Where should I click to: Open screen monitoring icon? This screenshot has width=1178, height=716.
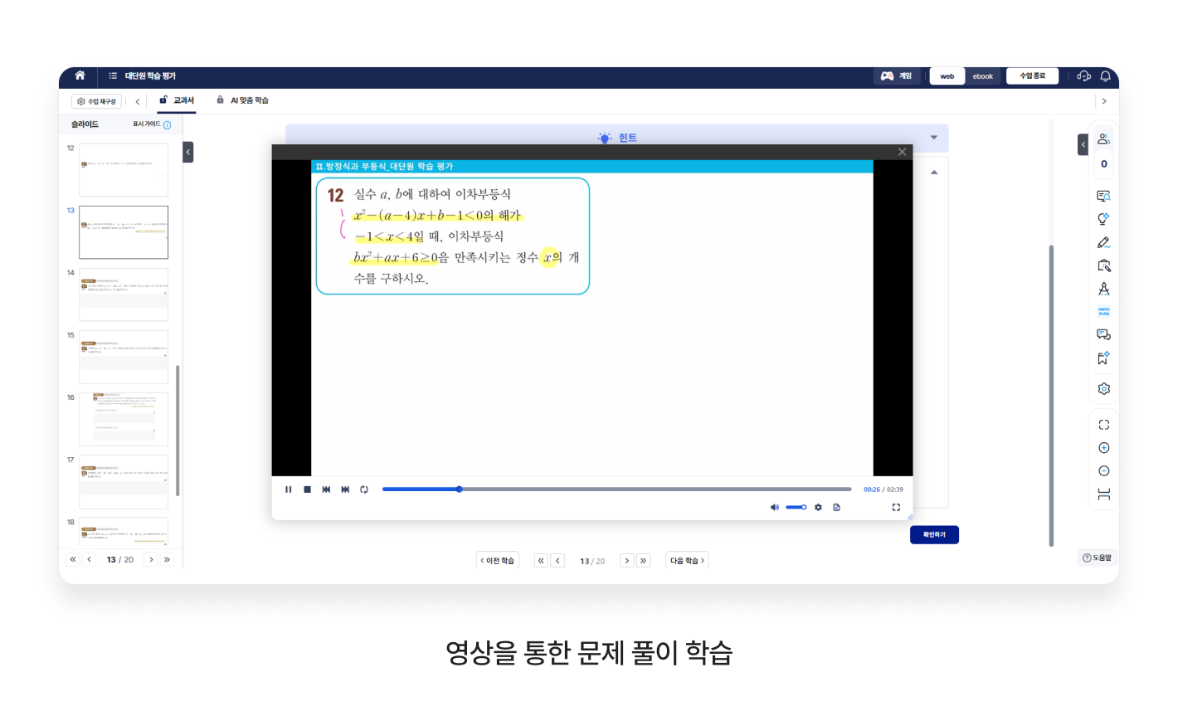point(1103,197)
